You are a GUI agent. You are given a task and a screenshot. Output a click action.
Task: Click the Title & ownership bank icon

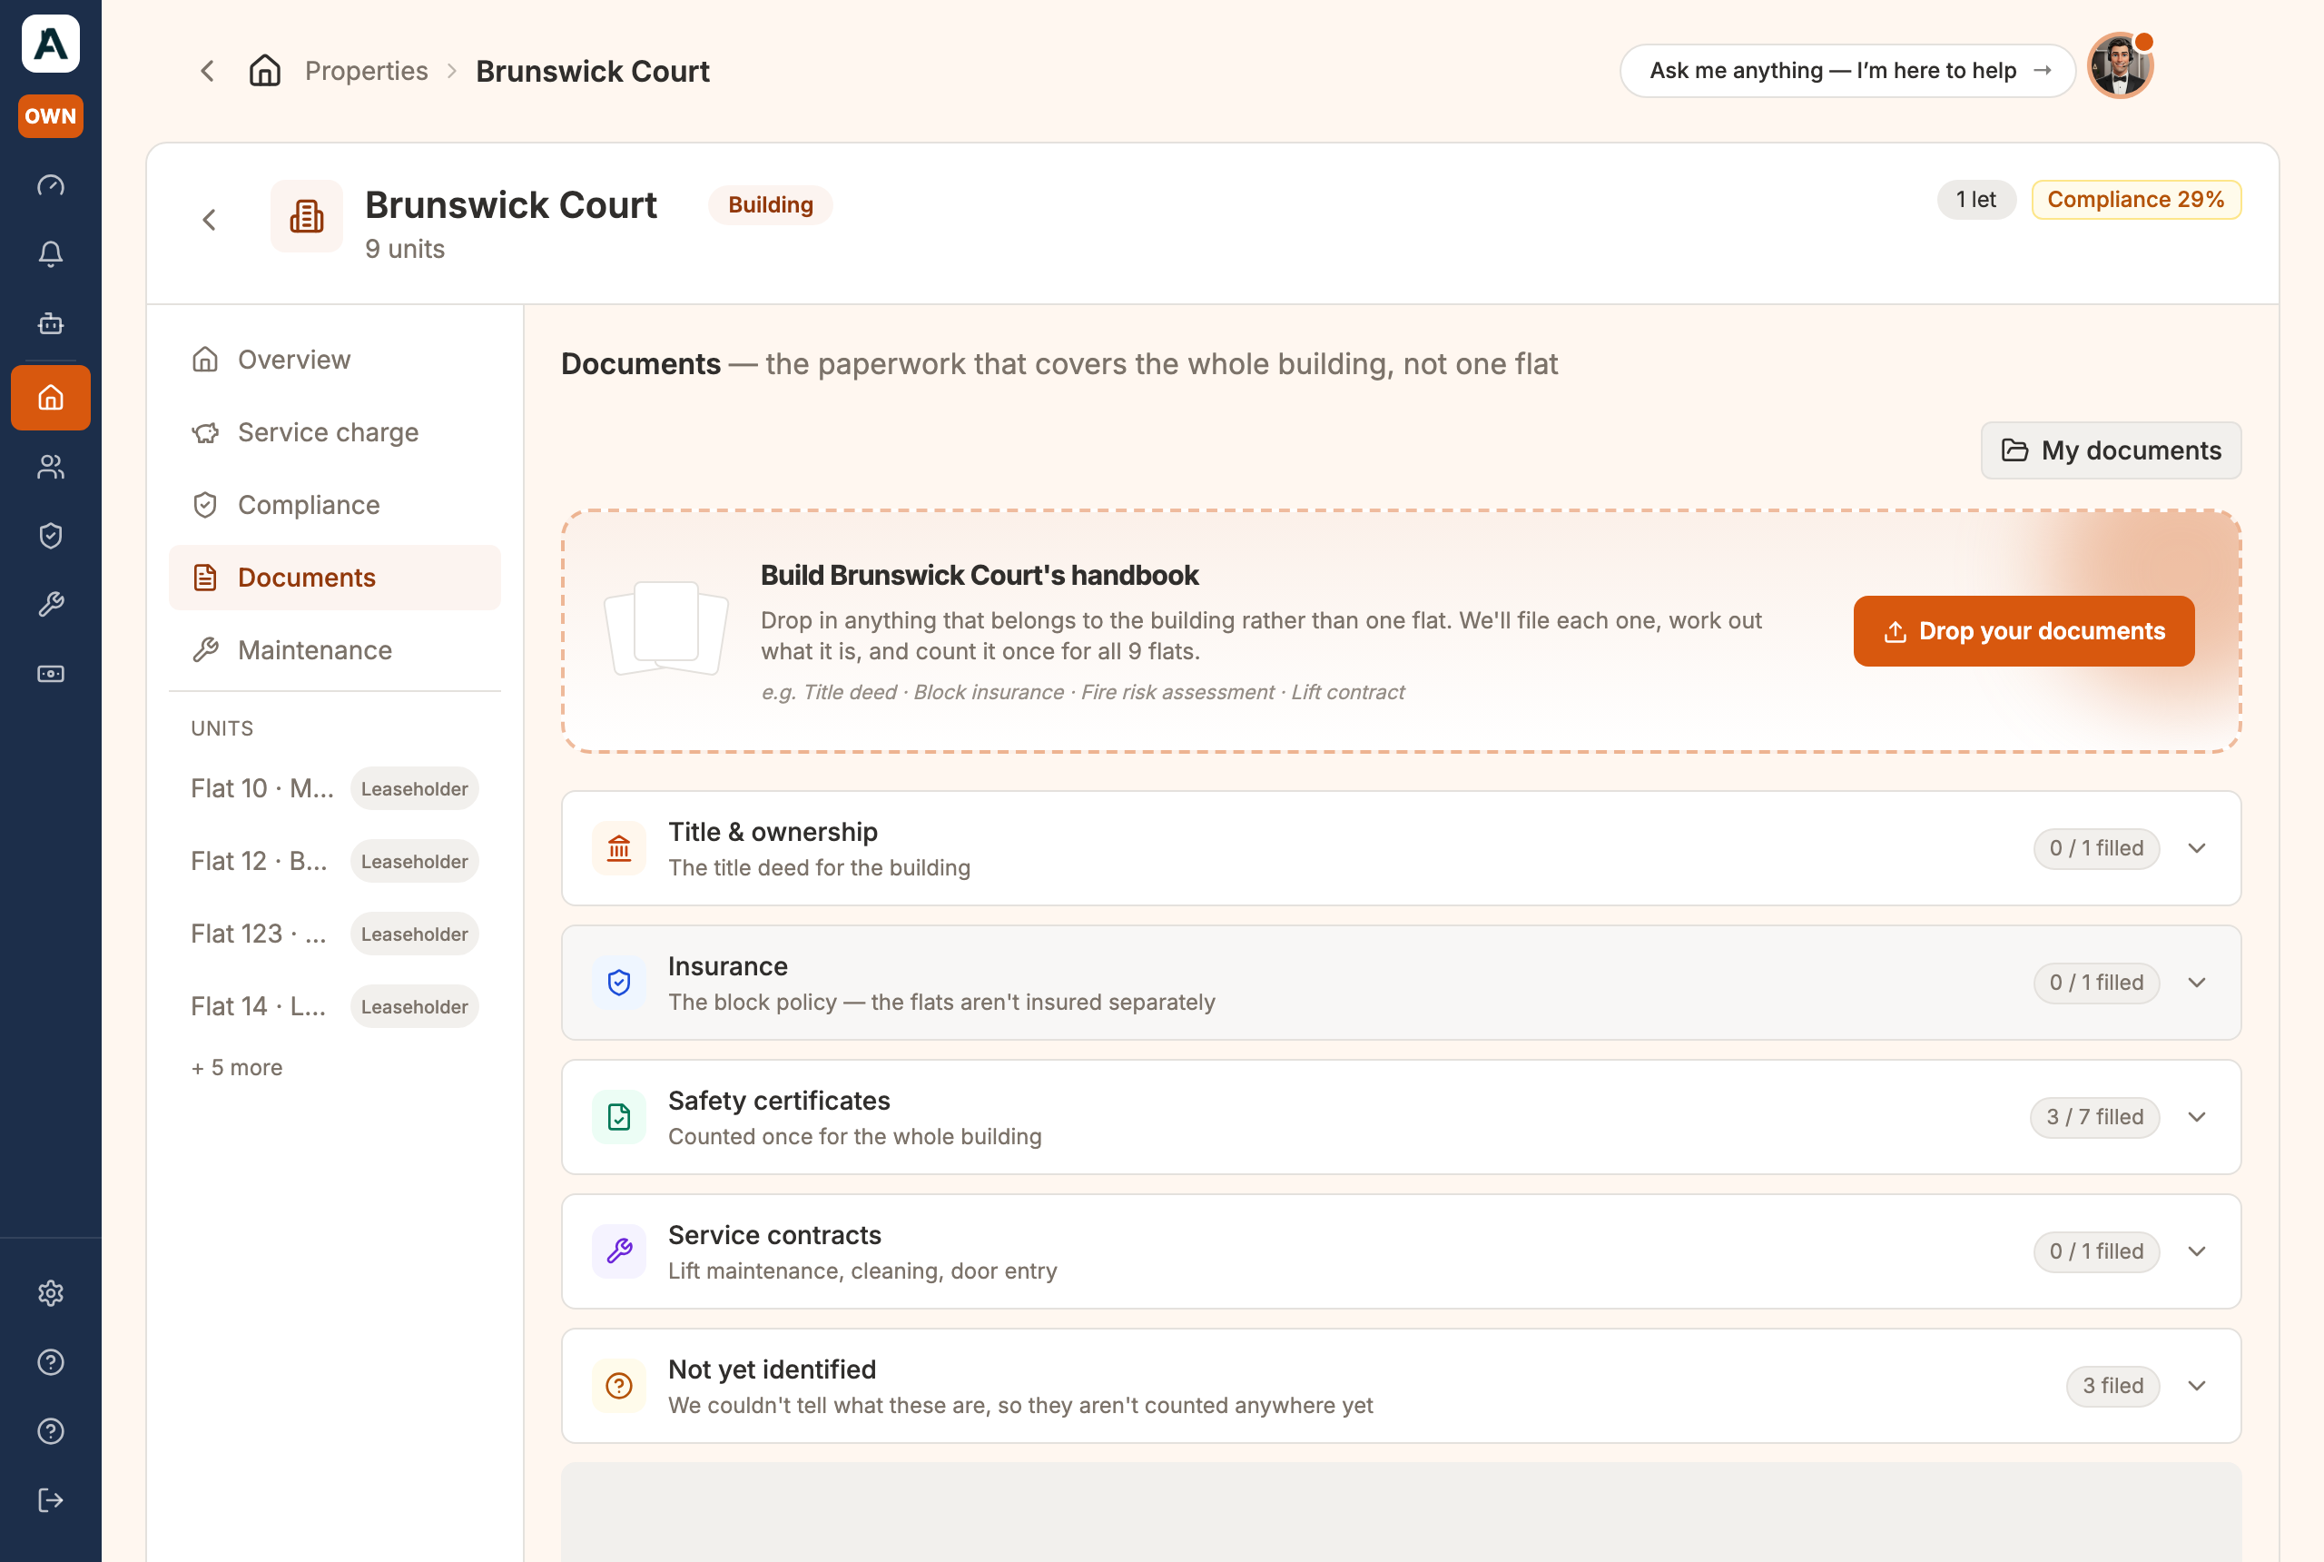619,849
